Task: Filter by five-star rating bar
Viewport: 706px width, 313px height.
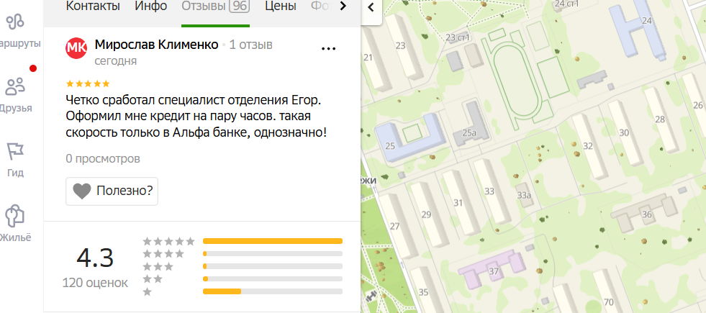Action: tap(273, 241)
